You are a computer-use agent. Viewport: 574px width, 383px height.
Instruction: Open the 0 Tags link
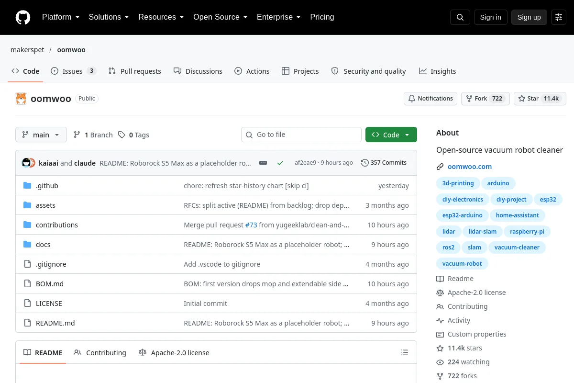(134, 135)
